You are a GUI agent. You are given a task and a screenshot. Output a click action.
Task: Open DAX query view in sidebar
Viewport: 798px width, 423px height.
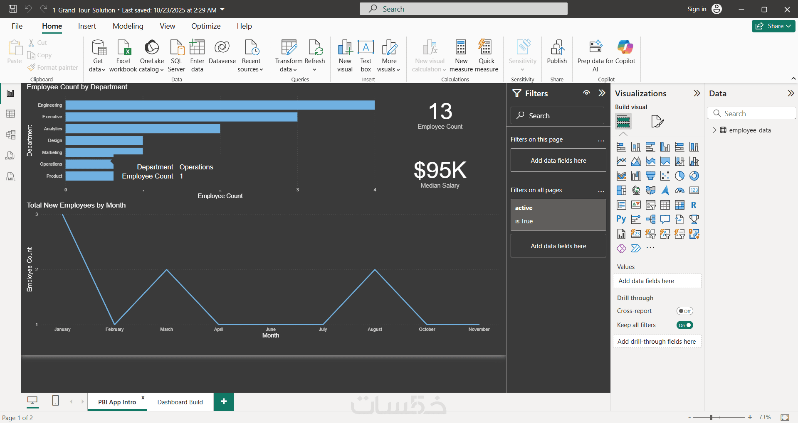11,156
